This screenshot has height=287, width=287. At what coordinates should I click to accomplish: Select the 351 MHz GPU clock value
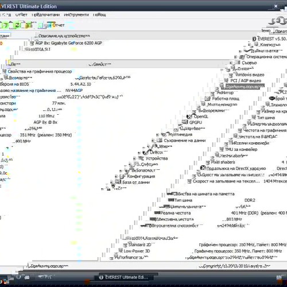pos(46,135)
